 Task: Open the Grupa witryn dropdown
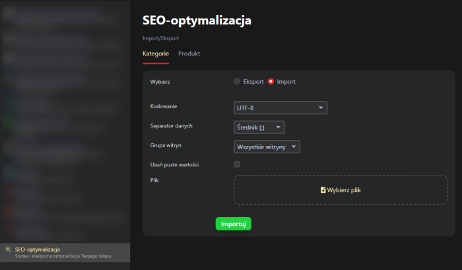267,147
